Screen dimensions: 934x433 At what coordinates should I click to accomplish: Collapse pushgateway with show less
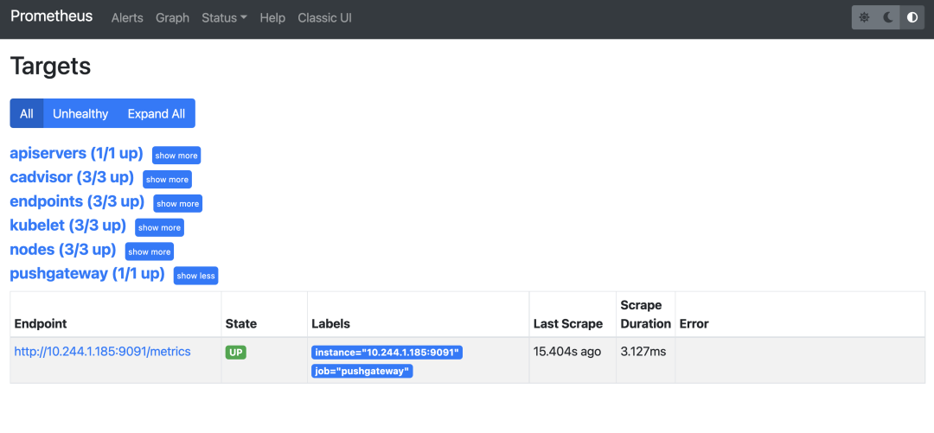[x=195, y=276]
